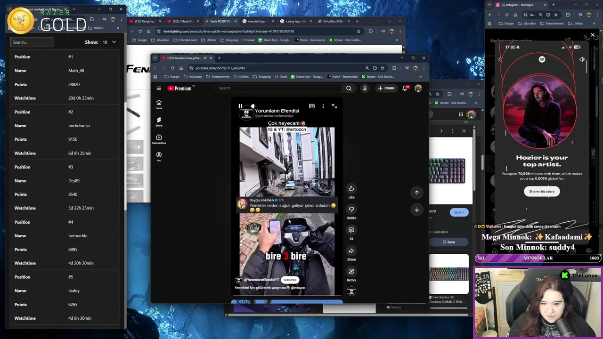Image resolution: width=603 pixels, height=339 pixels.
Task: Share the YouTube Short
Action: (351, 251)
